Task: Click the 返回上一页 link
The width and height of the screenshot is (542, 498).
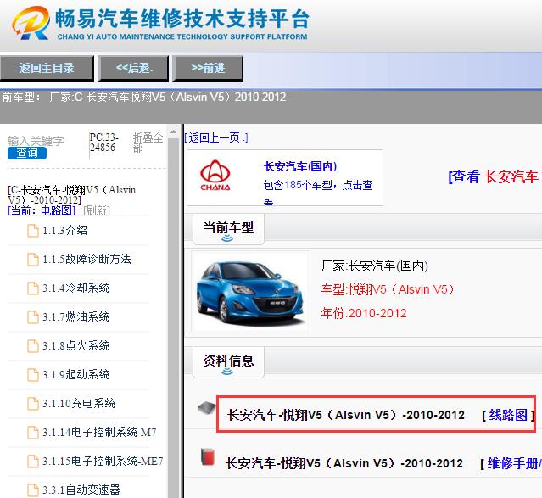Action: click(216, 138)
